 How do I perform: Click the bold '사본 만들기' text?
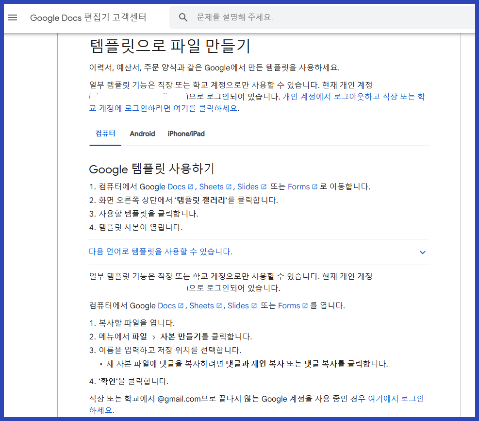point(180,337)
